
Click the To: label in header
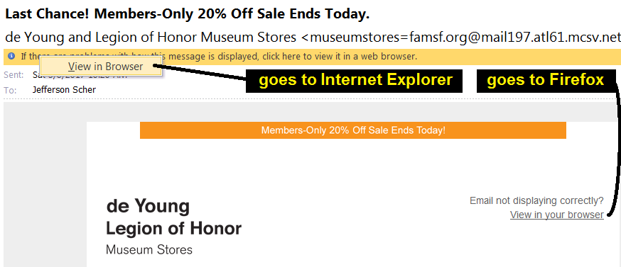10,90
